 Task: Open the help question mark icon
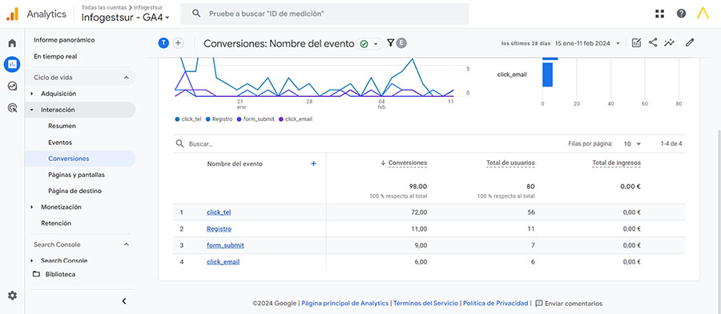(x=681, y=14)
